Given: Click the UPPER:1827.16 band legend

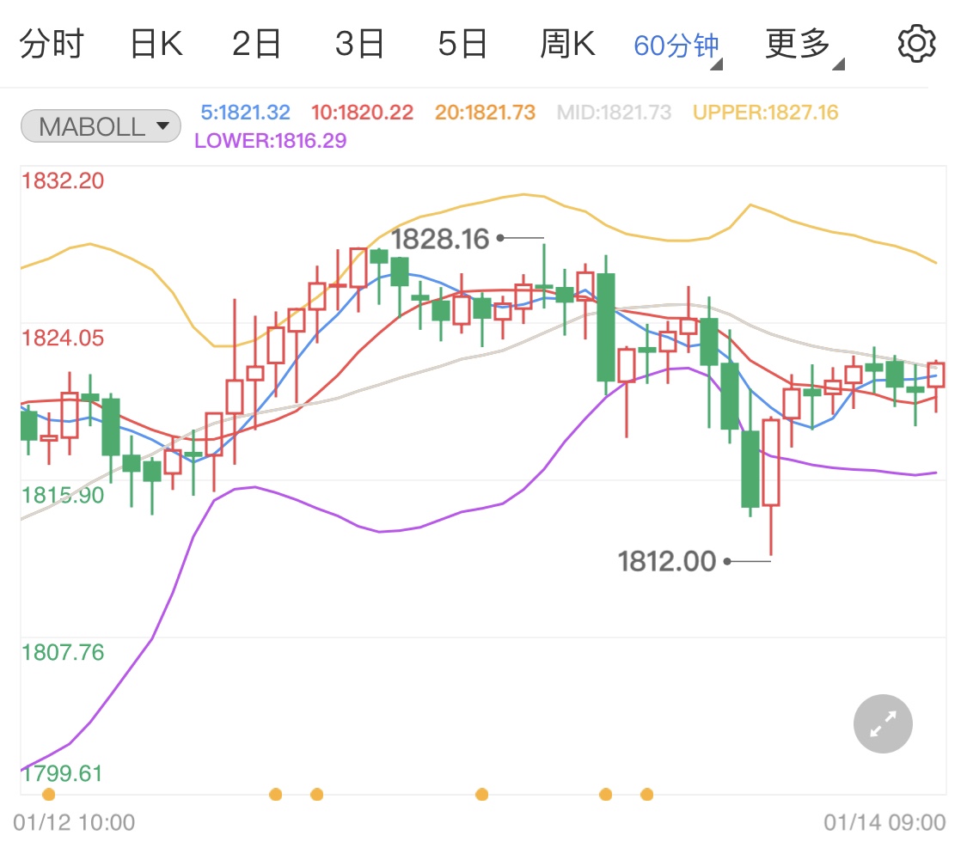Looking at the screenshot, I should coord(765,113).
